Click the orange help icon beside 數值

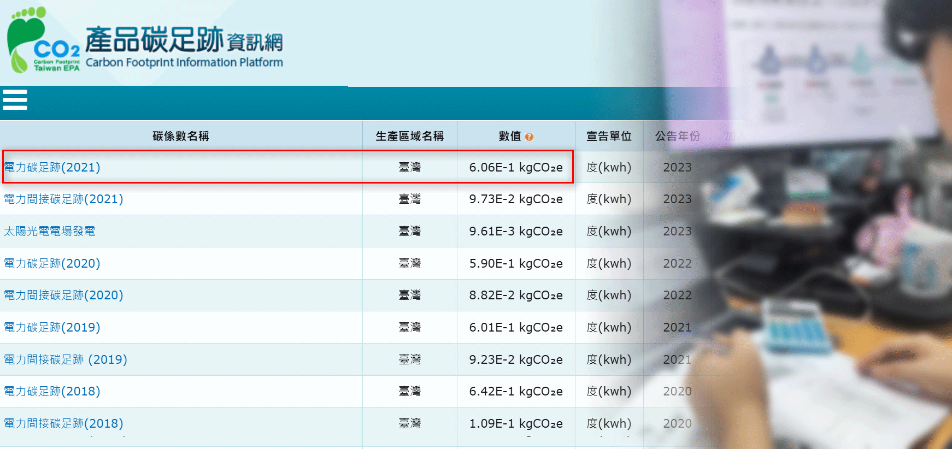(x=529, y=137)
